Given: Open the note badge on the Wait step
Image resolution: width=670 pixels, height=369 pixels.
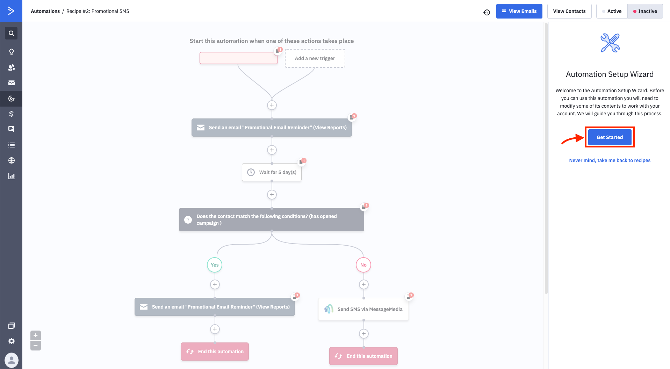Looking at the screenshot, I should (x=302, y=161).
